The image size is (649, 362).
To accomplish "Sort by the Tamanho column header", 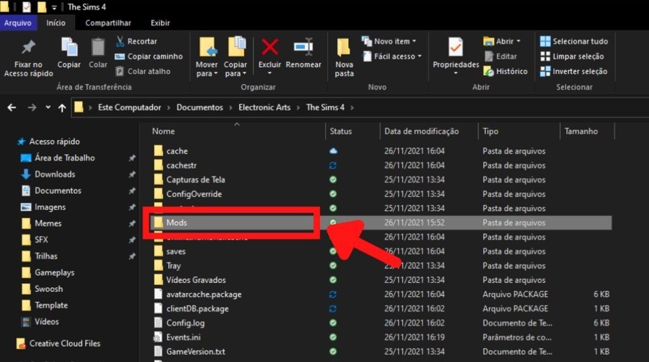I will [581, 131].
